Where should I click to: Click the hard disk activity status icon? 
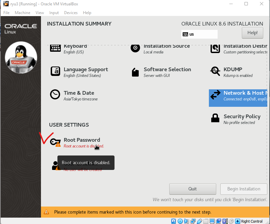pos(173,221)
